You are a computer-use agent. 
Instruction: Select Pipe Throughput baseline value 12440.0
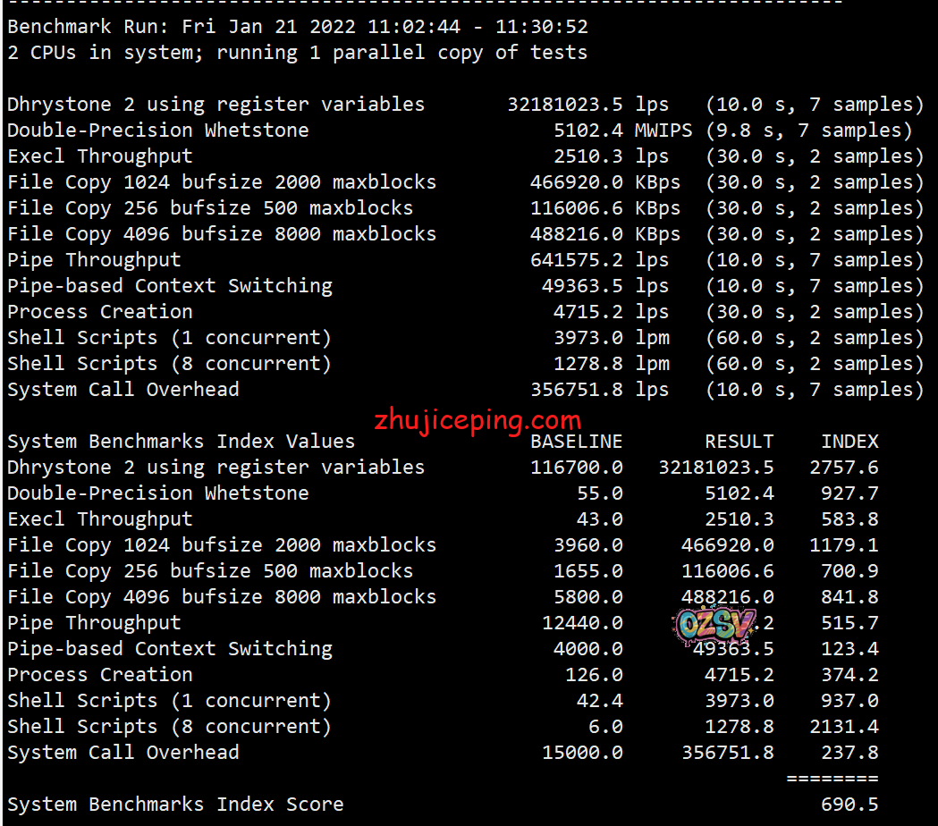coord(582,623)
